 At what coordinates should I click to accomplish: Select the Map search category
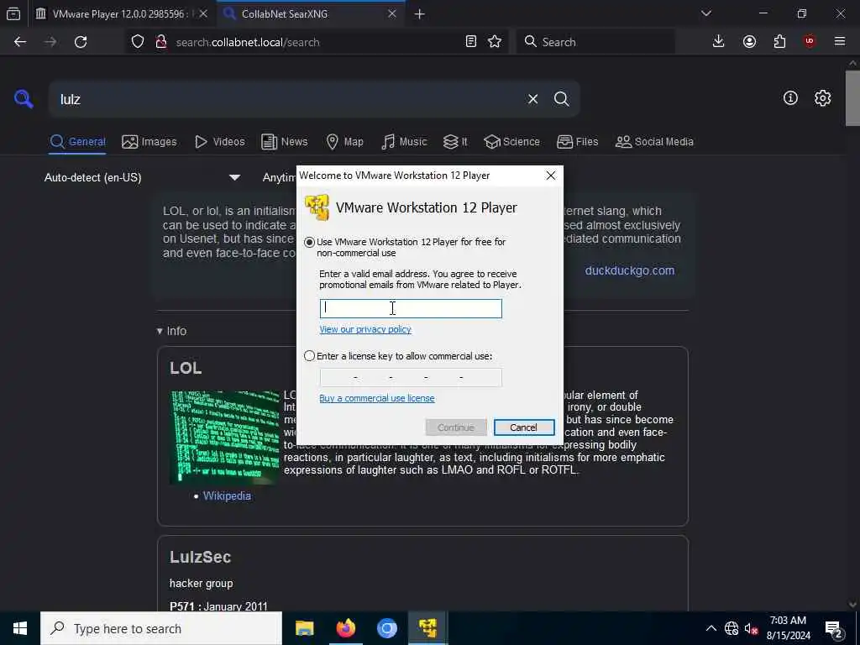[344, 141]
